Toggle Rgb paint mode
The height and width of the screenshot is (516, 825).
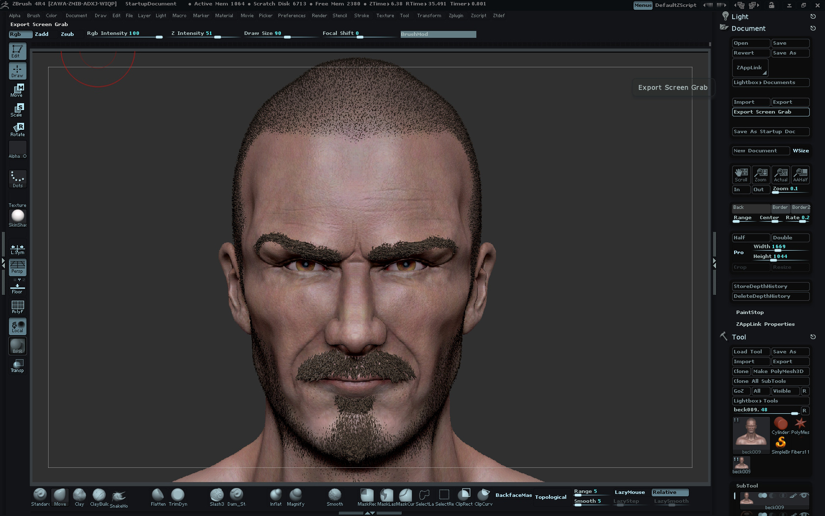coord(20,34)
